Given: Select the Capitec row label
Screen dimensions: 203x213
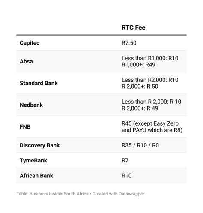Looking at the screenshot, I should (30, 43).
